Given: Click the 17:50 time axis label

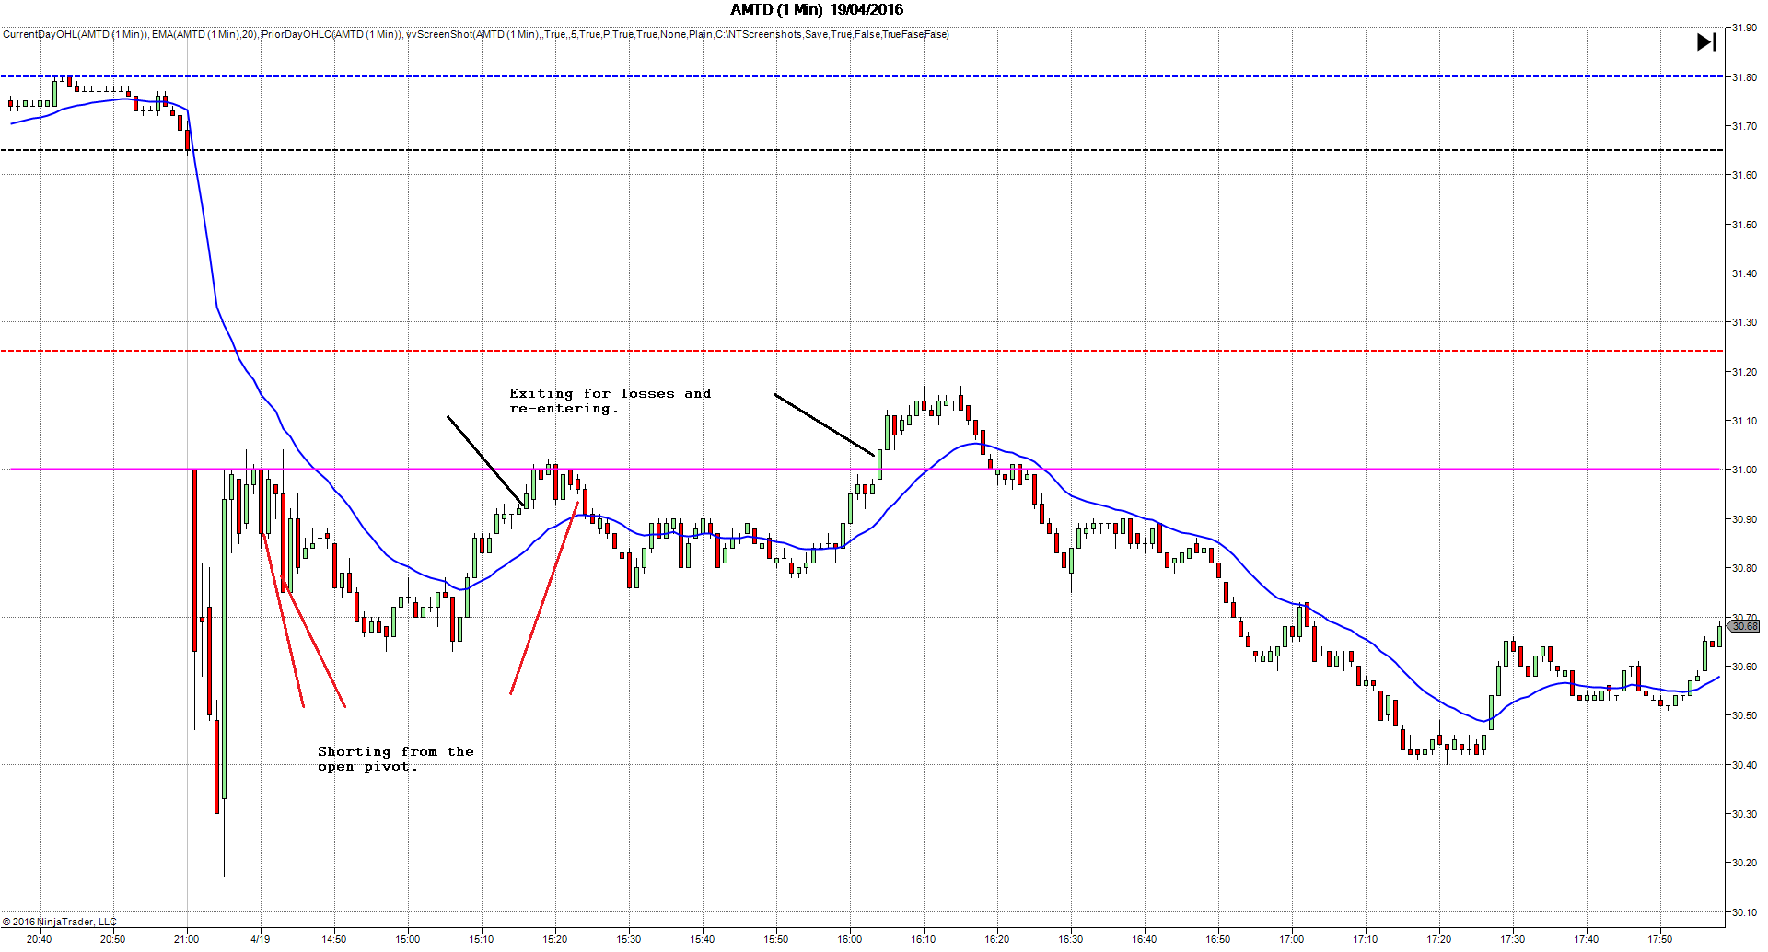Looking at the screenshot, I should (1660, 939).
